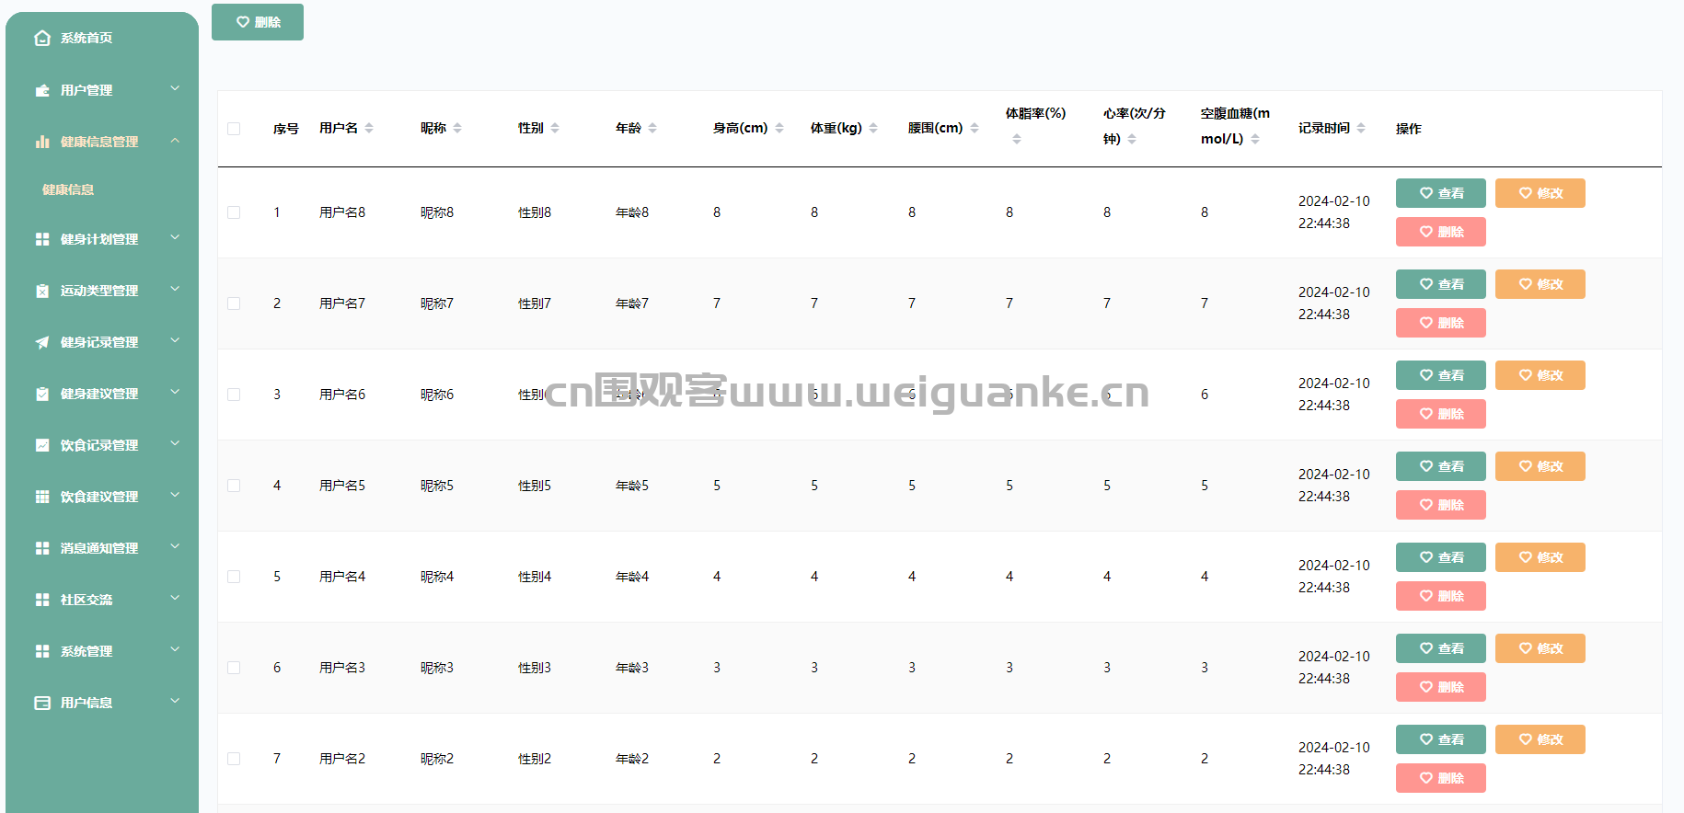This screenshot has width=1684, height=813.
Task: Sort the table by 记录时间 column
Action: [1361, 128]
